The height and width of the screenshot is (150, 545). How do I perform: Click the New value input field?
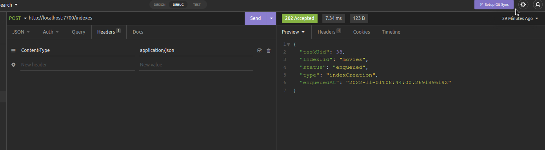pos(196,65)
